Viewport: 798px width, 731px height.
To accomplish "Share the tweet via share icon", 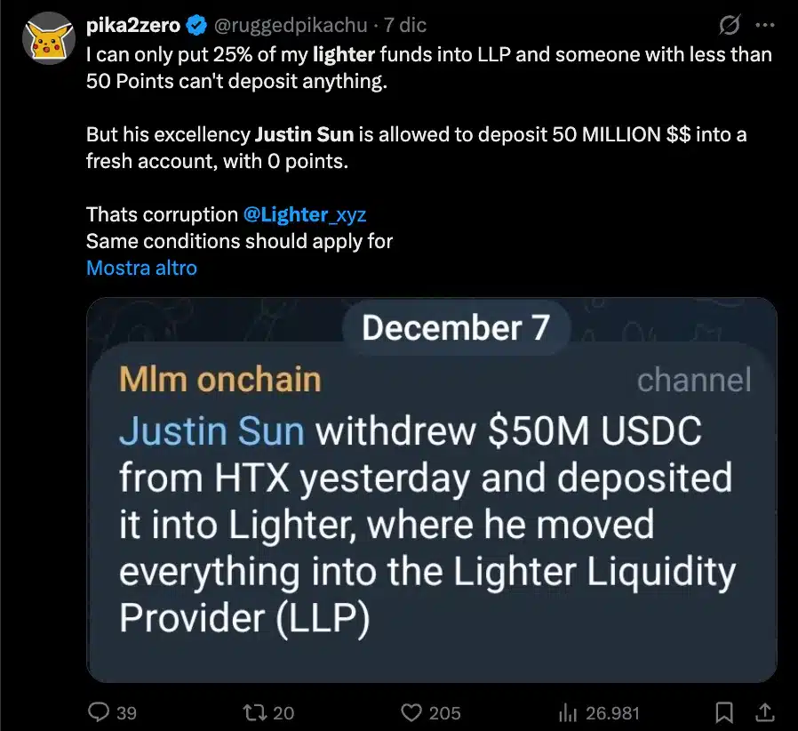I will click(766, 712).
